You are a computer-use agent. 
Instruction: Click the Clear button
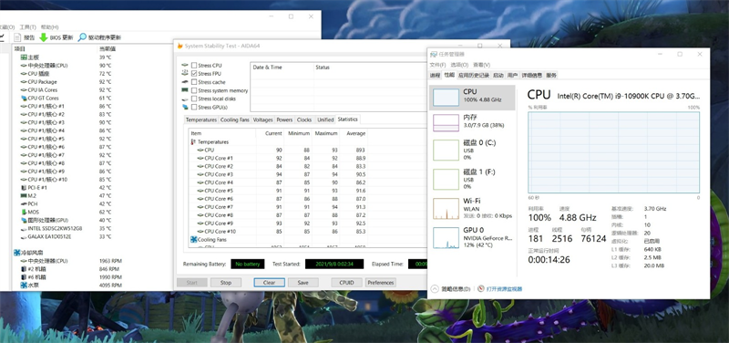[x=269, y=283]
